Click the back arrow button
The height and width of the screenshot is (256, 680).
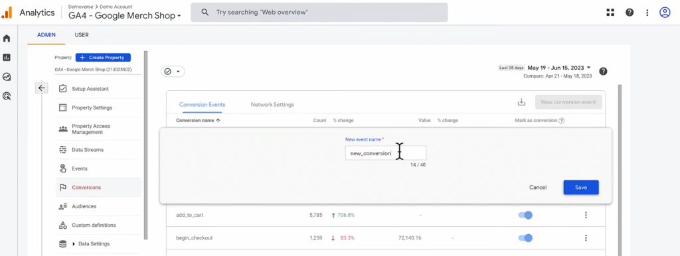pos(41,88)
